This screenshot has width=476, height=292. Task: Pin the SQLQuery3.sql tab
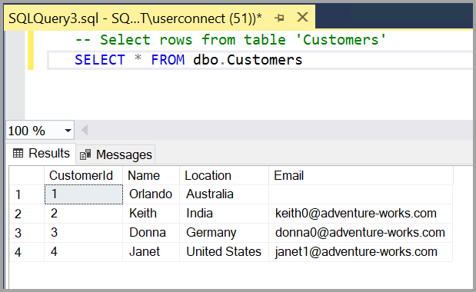coord(279,18)
